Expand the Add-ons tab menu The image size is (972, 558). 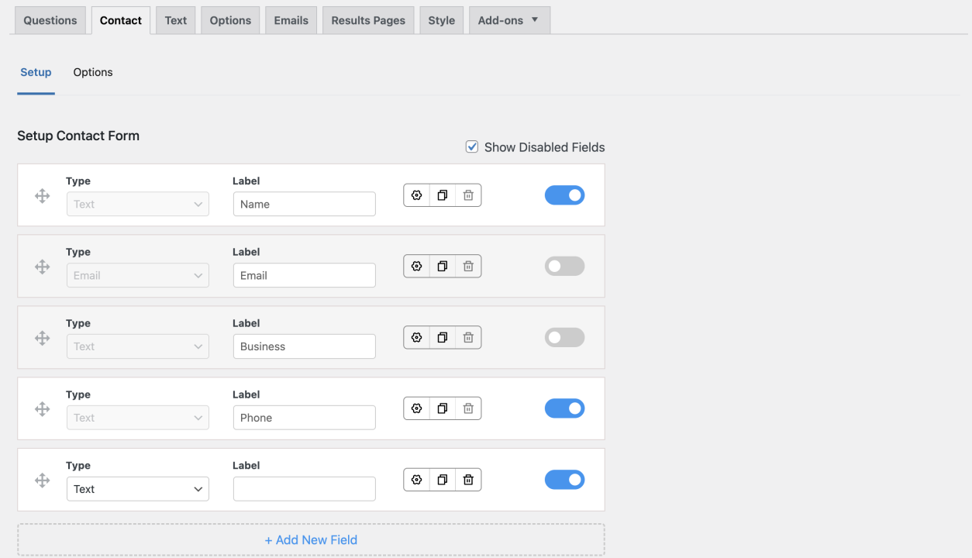pos(509,20)
